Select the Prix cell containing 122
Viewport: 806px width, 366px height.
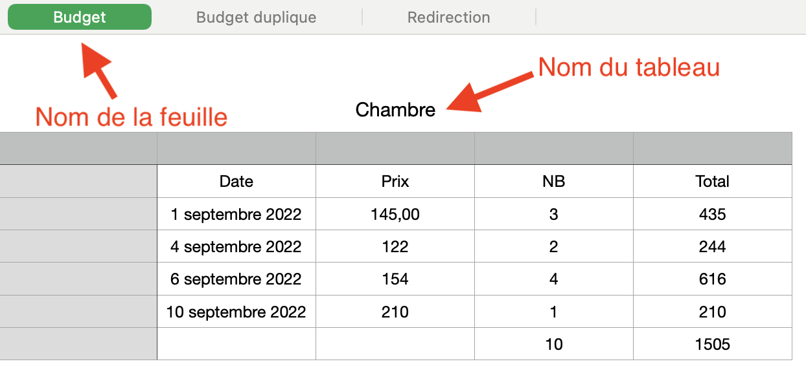pos(395,246)
